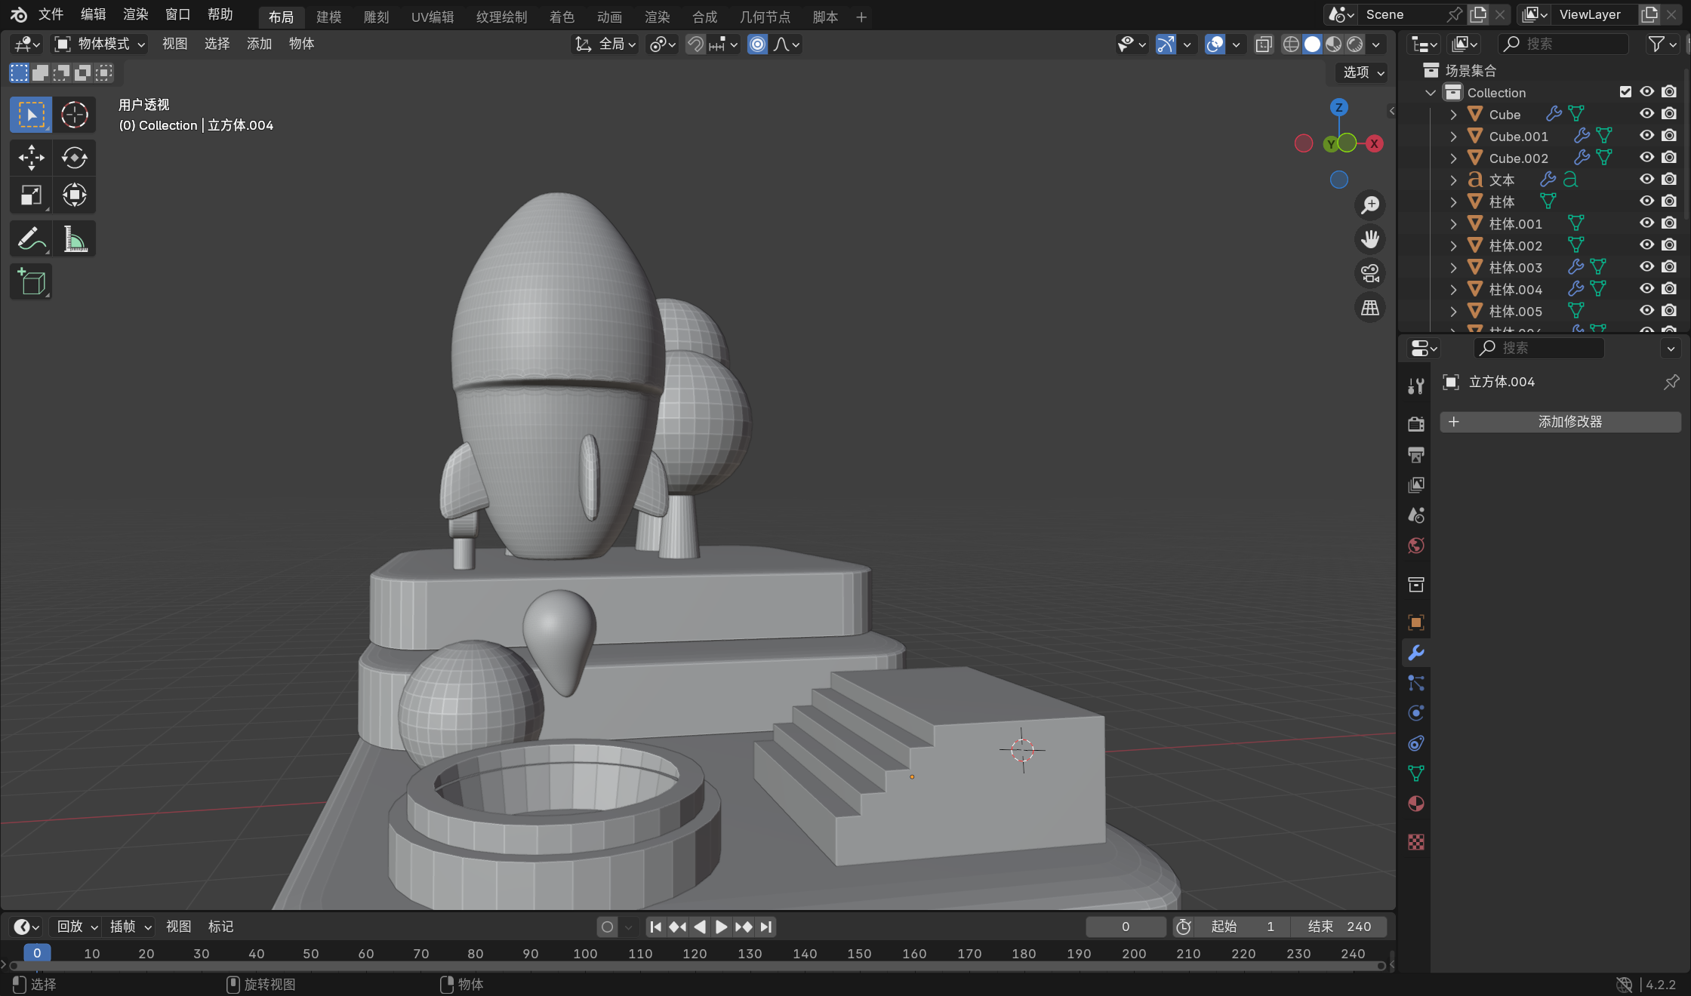Viewport: 1691px width, 996px height.
Task: Switch to the 建模 workspace tab
Action: [328, 17]
